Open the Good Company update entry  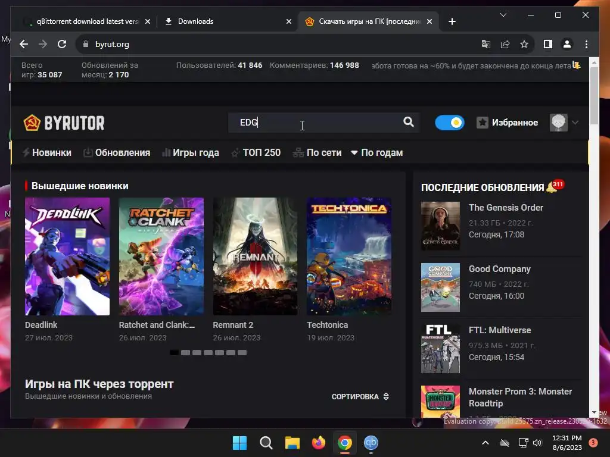(x=500, y=269)
